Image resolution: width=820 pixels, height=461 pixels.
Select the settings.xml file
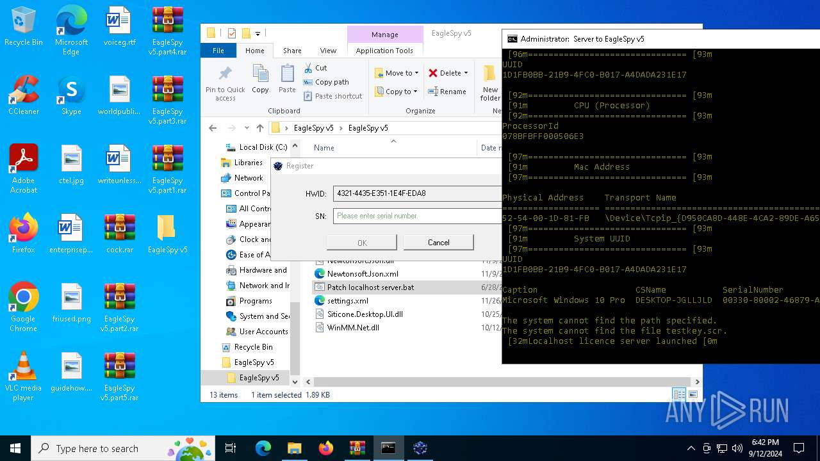coord(347,301)
